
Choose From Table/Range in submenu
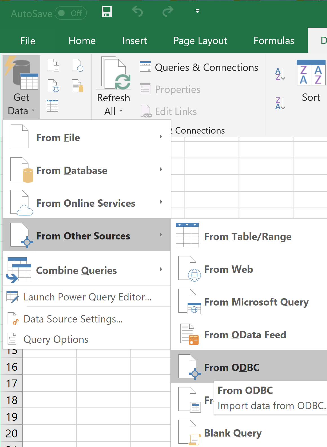coord(249,236)
